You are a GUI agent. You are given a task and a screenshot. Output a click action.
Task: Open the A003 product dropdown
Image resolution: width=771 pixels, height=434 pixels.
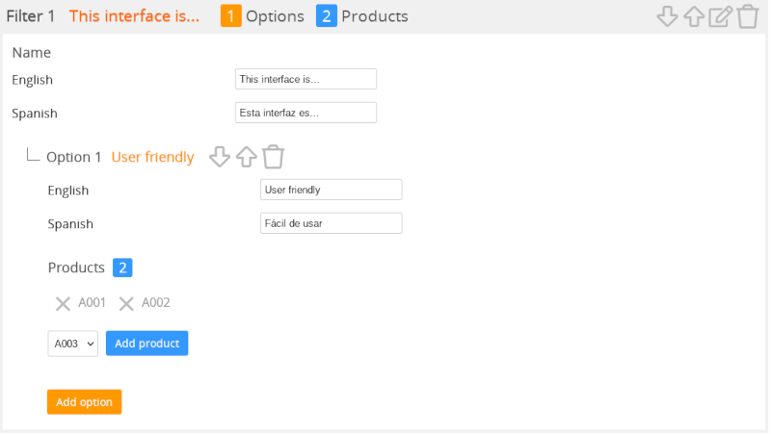72,344
